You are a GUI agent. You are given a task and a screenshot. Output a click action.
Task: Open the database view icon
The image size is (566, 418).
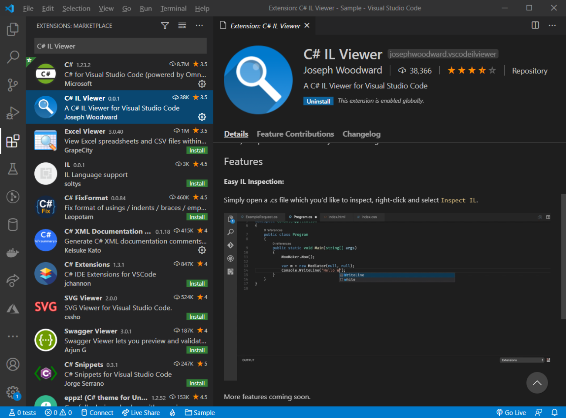click(13, 225)
